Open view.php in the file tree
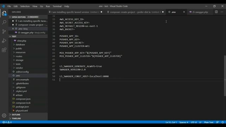Viewport: 226px width, 127px height. tap(22, 41)
